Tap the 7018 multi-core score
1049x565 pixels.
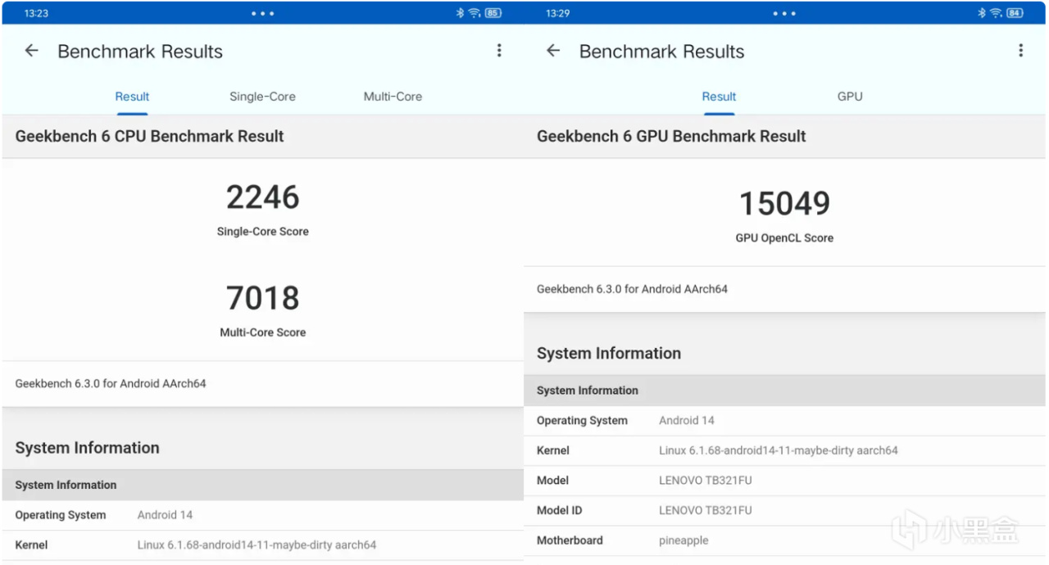coord(263,298)
